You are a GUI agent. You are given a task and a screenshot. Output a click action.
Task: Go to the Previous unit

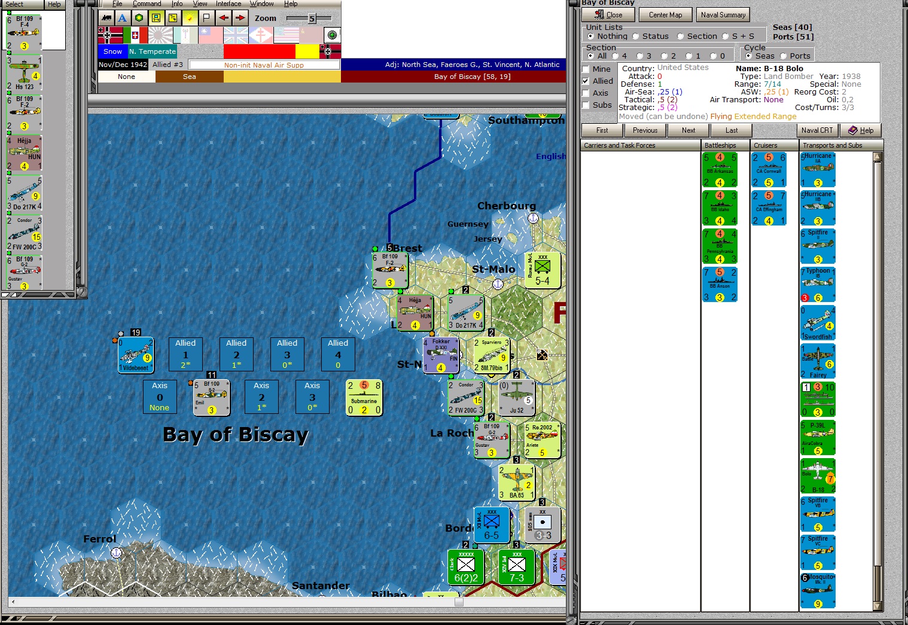point(645,130)
